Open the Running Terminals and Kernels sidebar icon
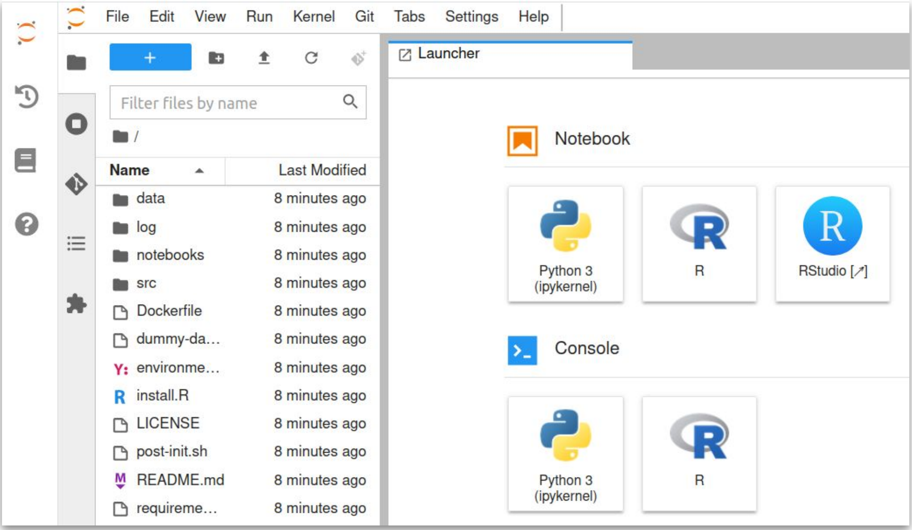 76,124
